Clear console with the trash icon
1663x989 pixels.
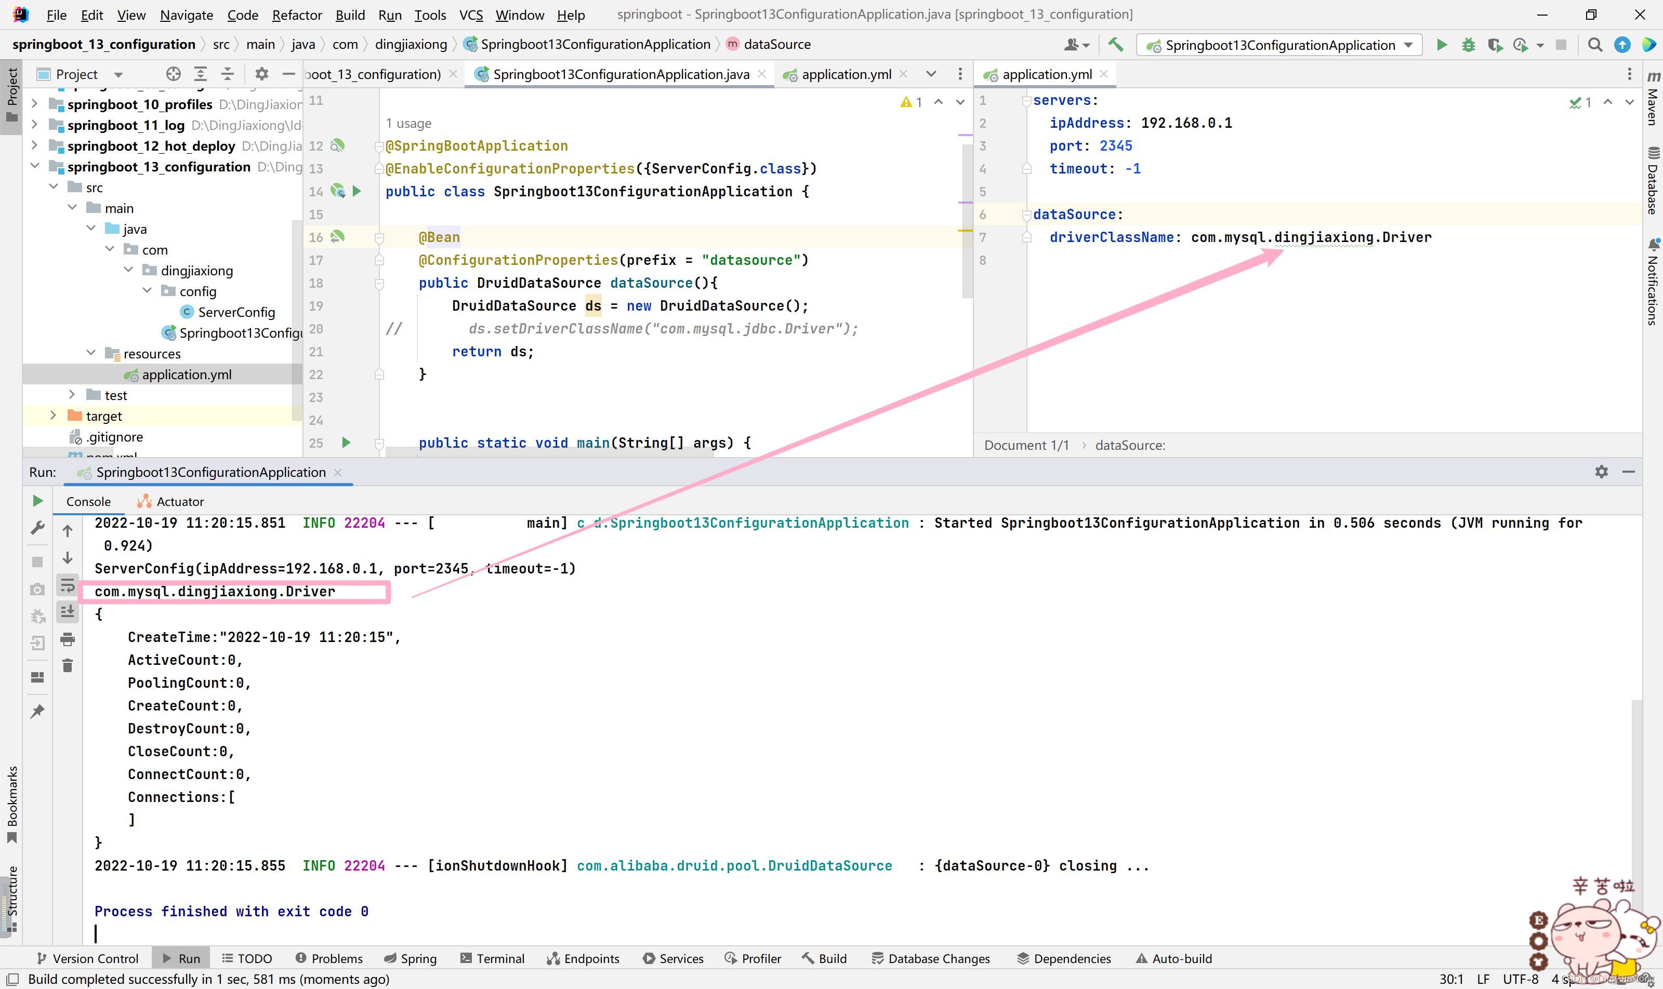(68, 666)
